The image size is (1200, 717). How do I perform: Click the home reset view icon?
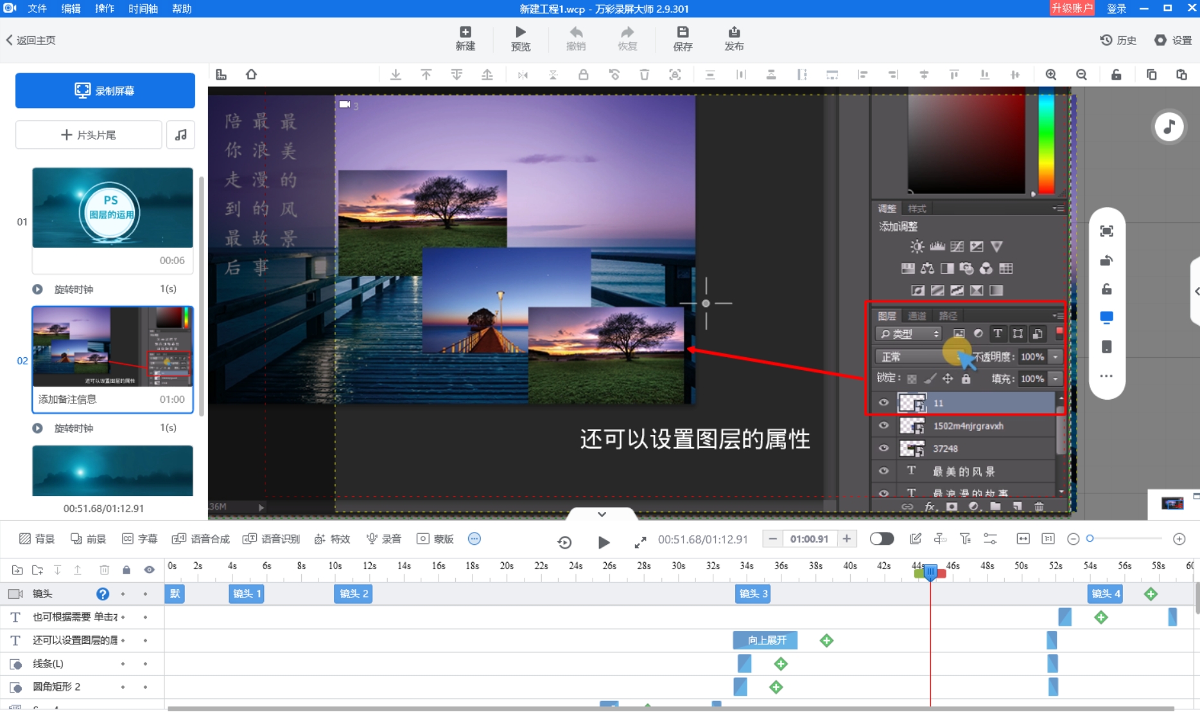(x=251, y=75)
